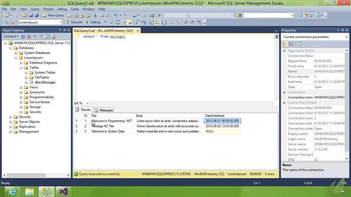The image size is (351, 197).
Task: Open the Tools menu
Action: point(75,9)
